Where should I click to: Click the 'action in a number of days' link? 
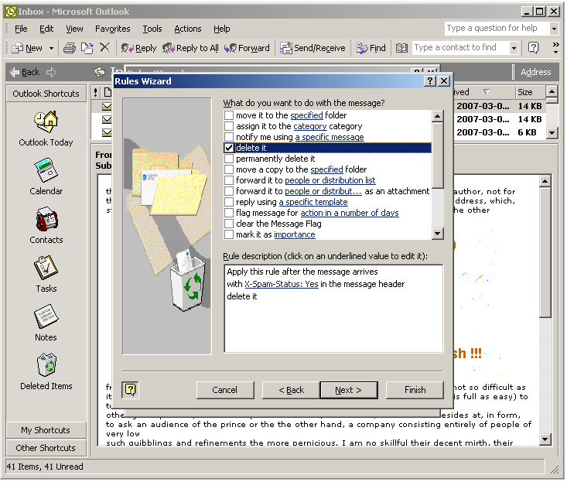(x=350, y=213)
